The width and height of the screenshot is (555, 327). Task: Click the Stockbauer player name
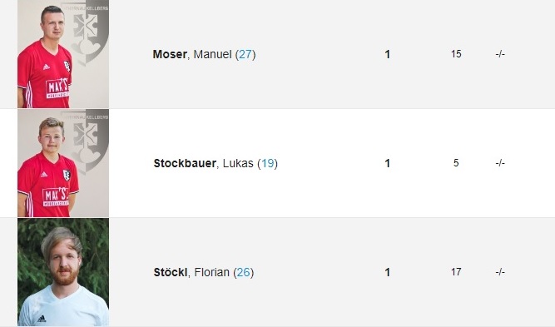click(185, 163)
